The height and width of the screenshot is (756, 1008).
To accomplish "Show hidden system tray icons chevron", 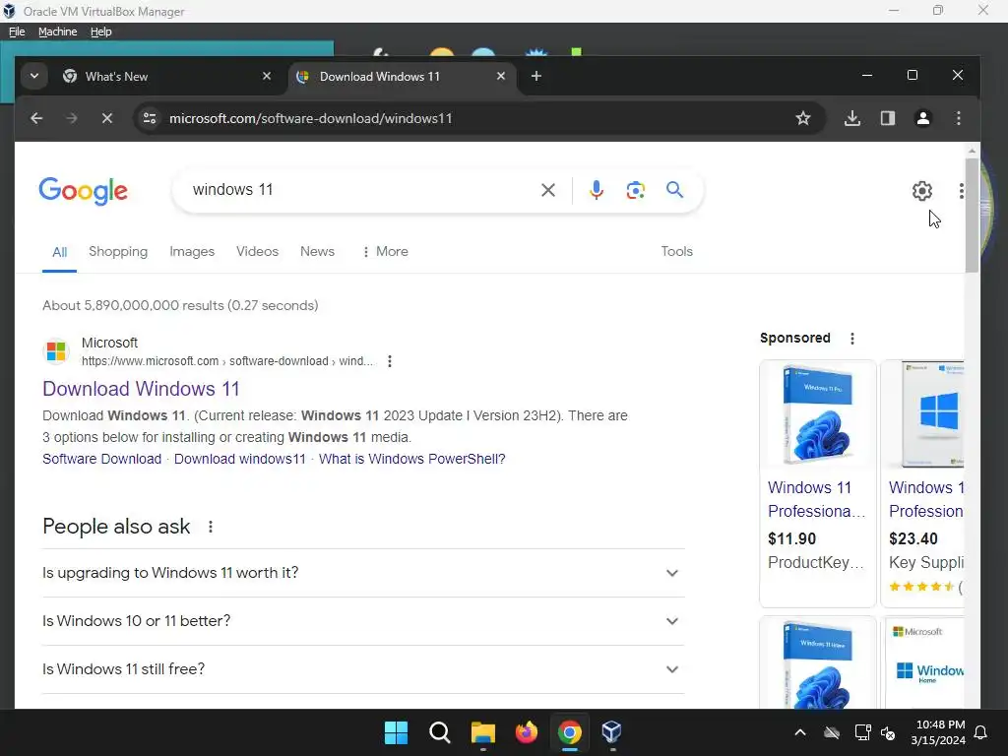I will pos(799,732).
